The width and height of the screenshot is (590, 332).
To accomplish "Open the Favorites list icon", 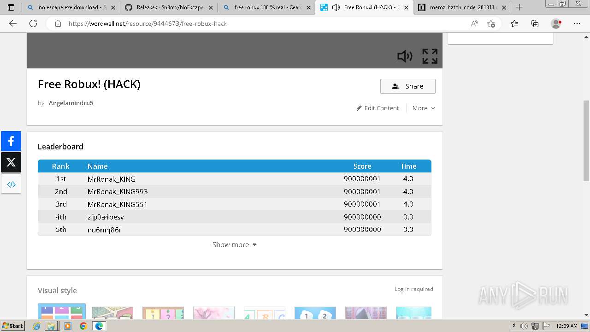I will (x=514, y=24).
